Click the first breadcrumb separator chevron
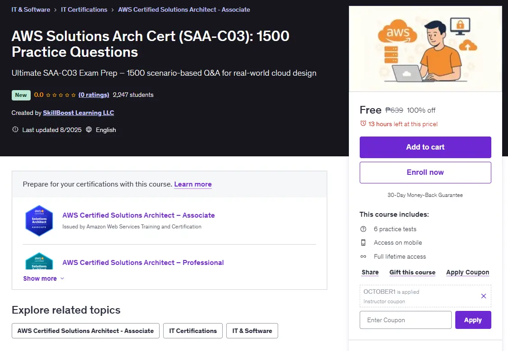This screenshot has width=508, height=351. (55, 10)
